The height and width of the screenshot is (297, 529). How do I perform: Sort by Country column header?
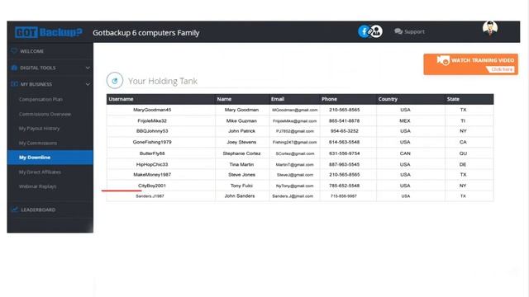pos(388,99)
